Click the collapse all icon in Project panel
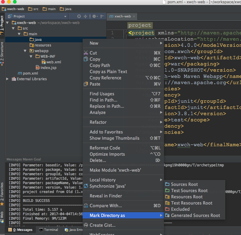Image resolution: width=241 pixels, height=235 pixels. pos(85,16)
